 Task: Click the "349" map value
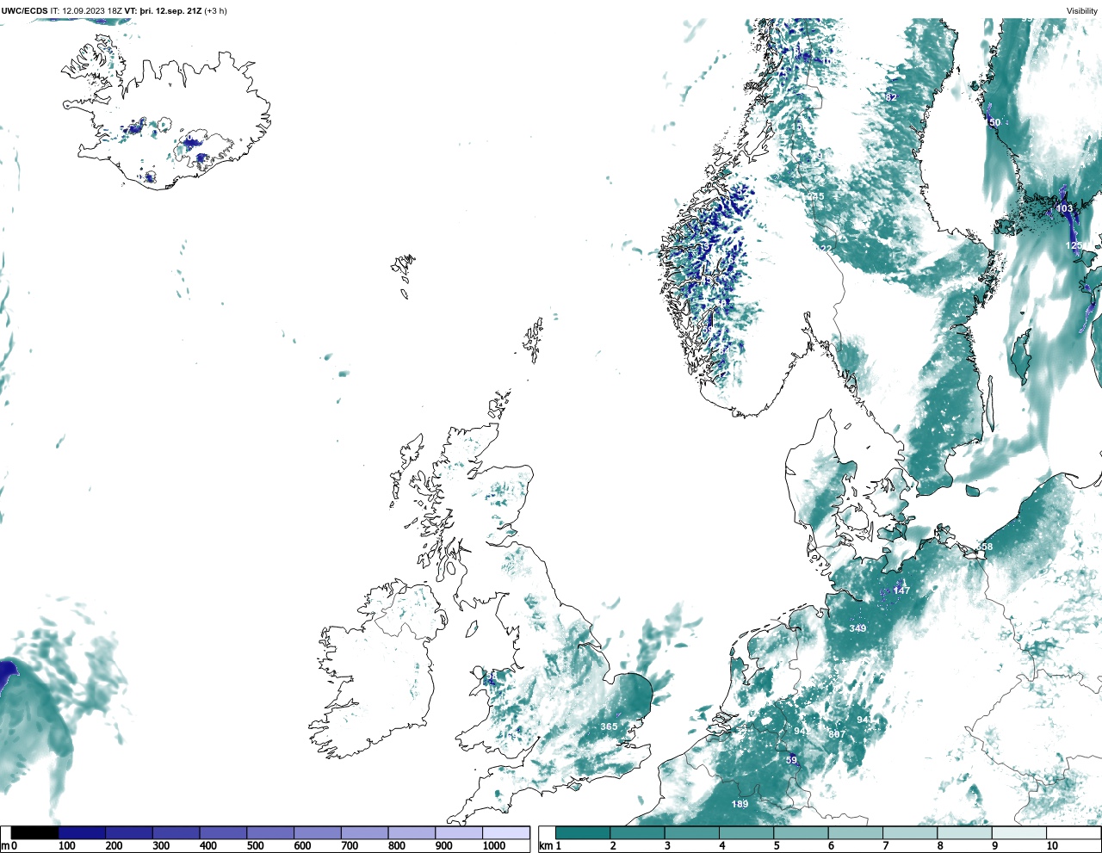coord(857,628)
